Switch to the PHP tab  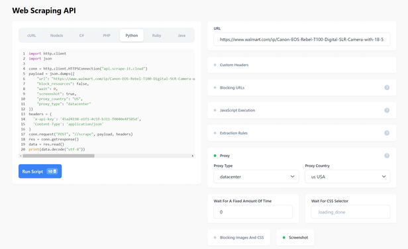107,35
